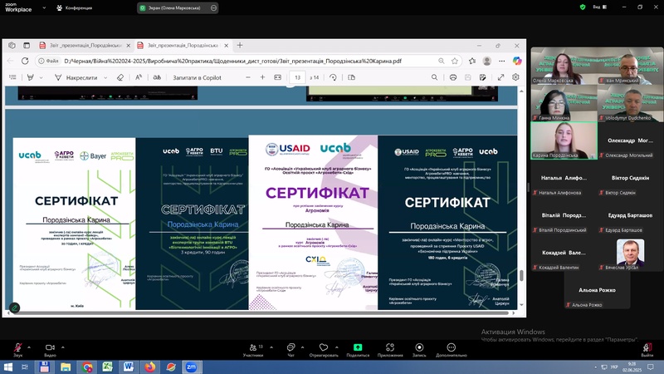664x374 pixels.
Task: Open Приложения apps in Zoom
Action: coord(390,349)
